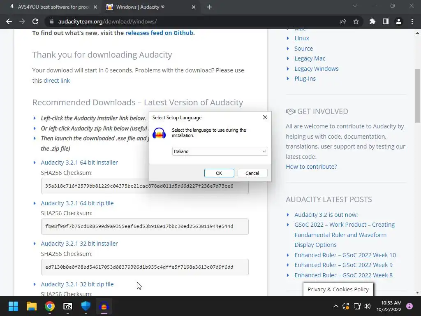This screenshot has height=316, width=421.
Task: Download Audacity 3.2.1 64 bit installer
Action: click(x=79, y=163)
